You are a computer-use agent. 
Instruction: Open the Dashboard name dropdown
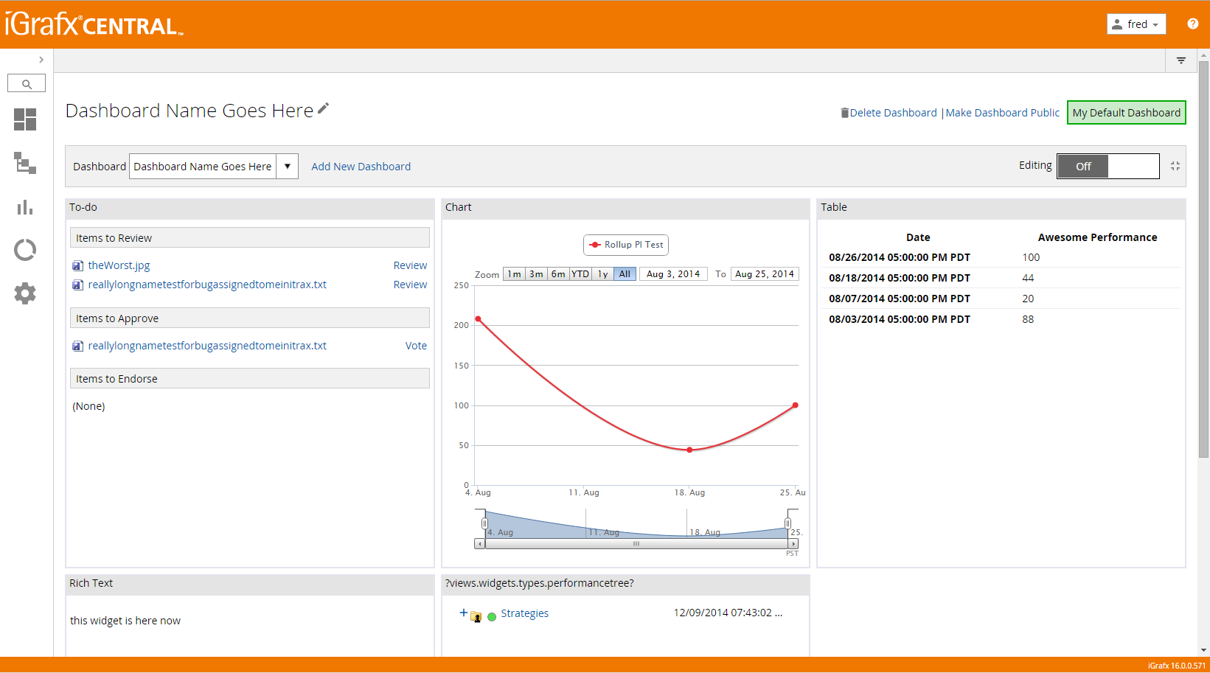(288, 167)
